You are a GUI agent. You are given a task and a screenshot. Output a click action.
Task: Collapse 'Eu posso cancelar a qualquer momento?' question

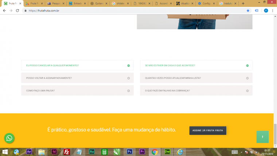pos(77,65)
